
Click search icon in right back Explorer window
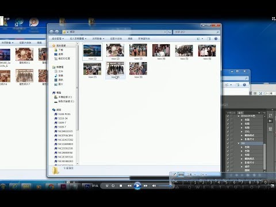point(246,78)
